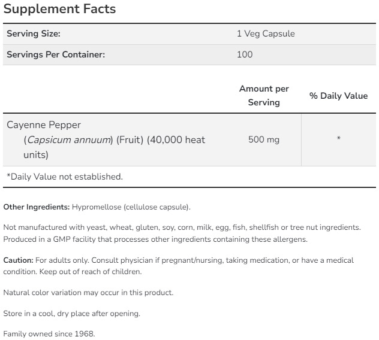The image size is (379, 340).
Task: Select the 100 servings value
Action: click(245, 54)
